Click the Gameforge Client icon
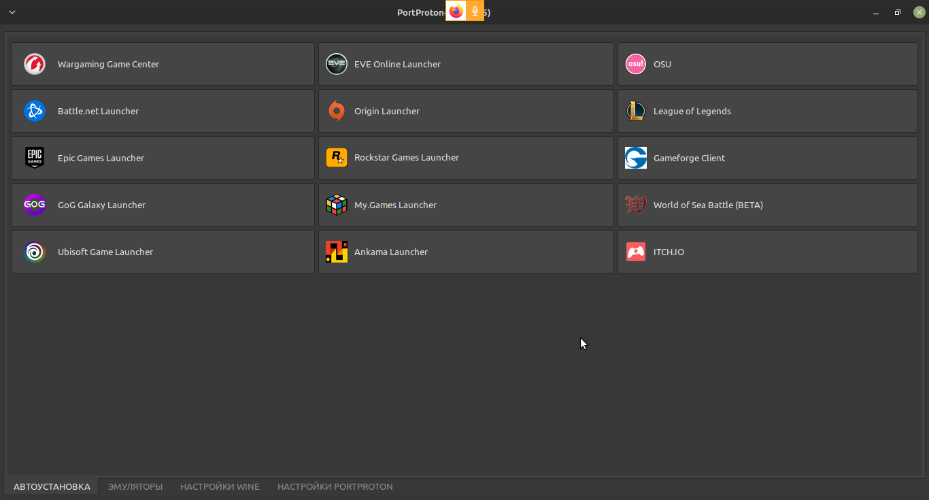 (636, 158)
